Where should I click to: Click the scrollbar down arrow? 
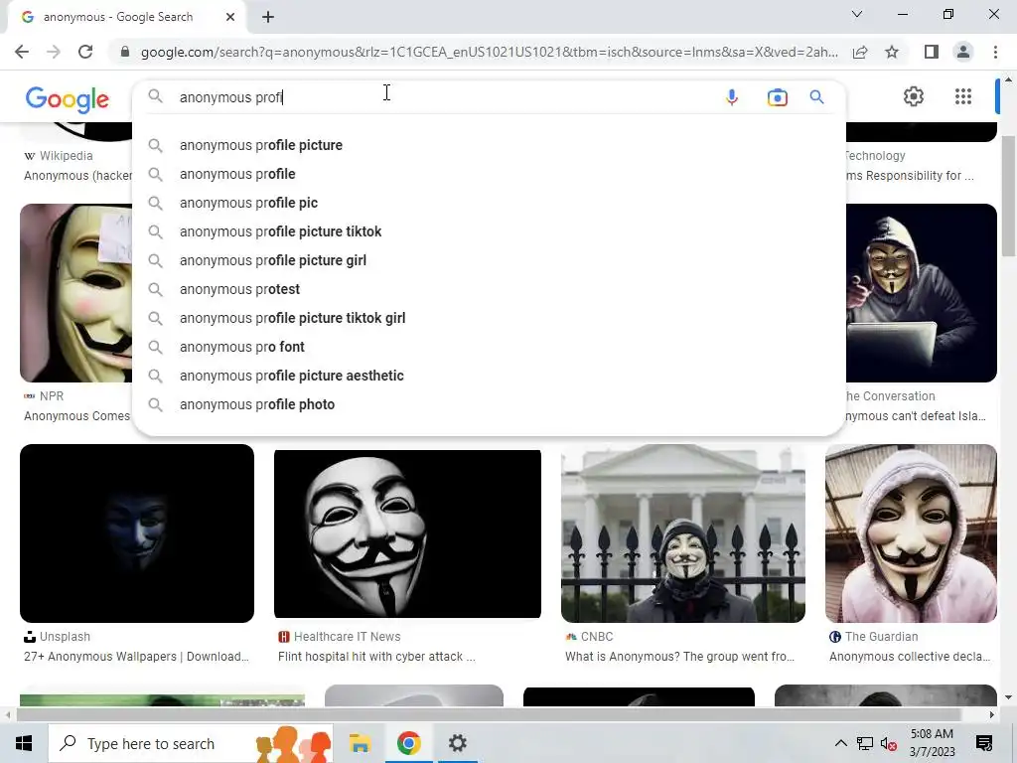pyautogui.click(x=1008, y=697)
